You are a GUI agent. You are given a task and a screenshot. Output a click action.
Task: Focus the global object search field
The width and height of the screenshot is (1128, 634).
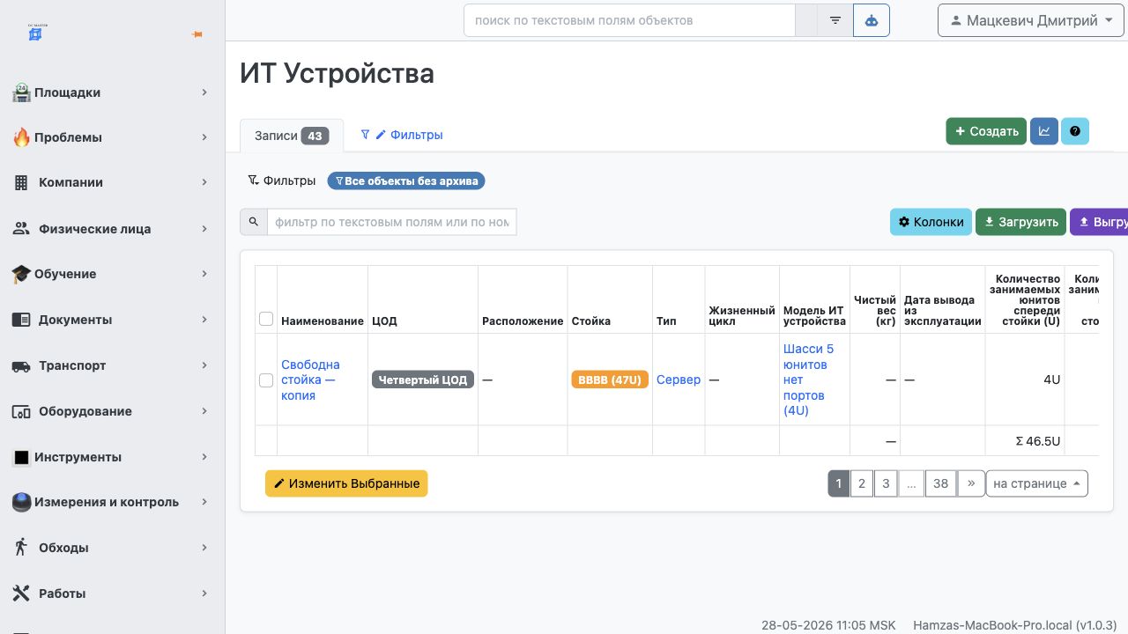click(x=629, y=20)
